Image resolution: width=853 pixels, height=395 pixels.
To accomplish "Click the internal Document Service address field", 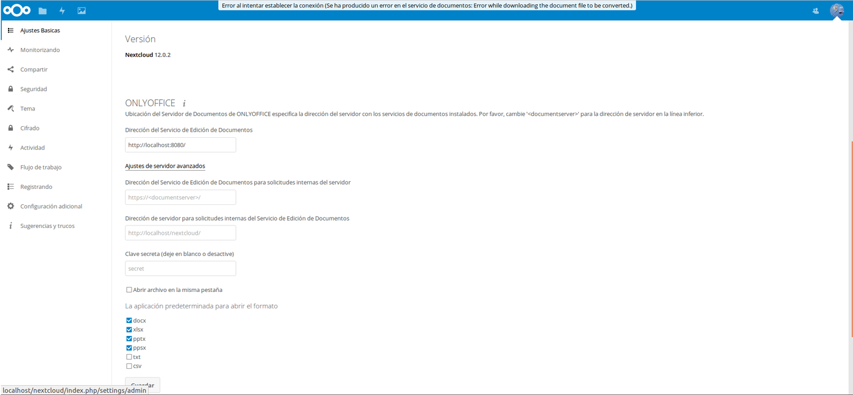I will tap(180, 197).
